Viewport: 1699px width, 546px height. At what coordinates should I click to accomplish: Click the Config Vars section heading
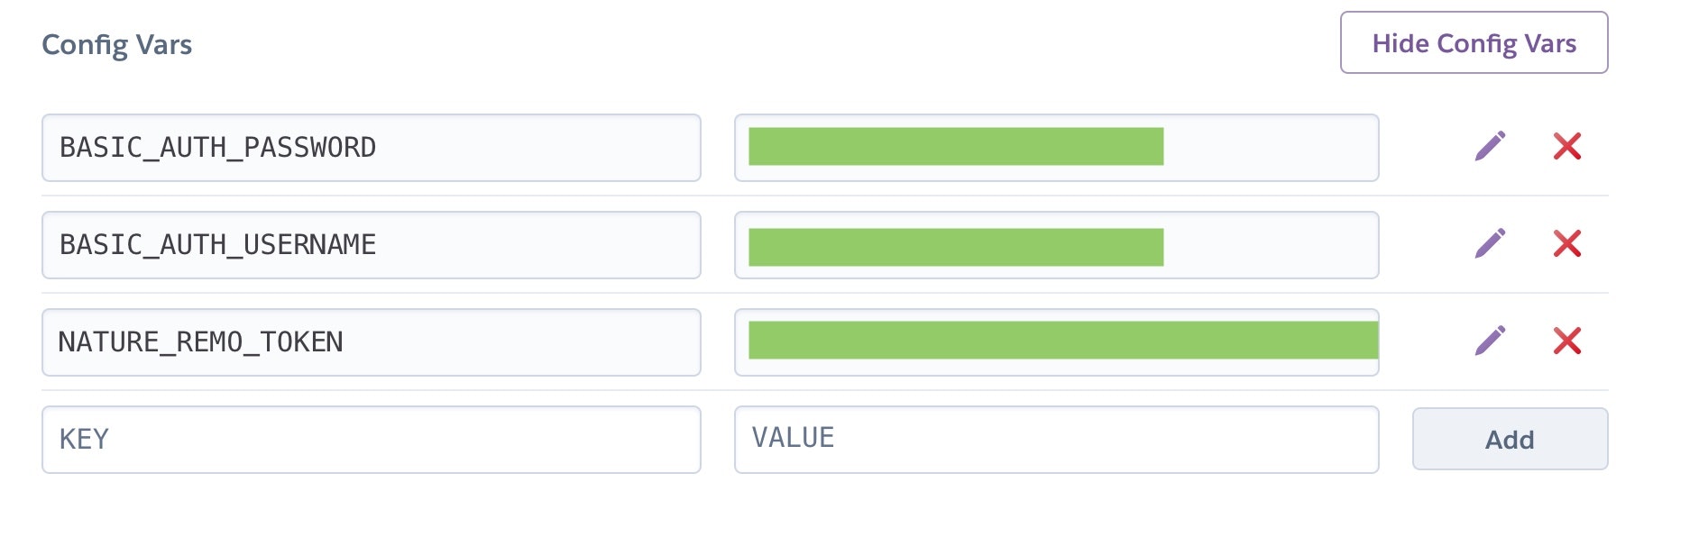point(117,44)
